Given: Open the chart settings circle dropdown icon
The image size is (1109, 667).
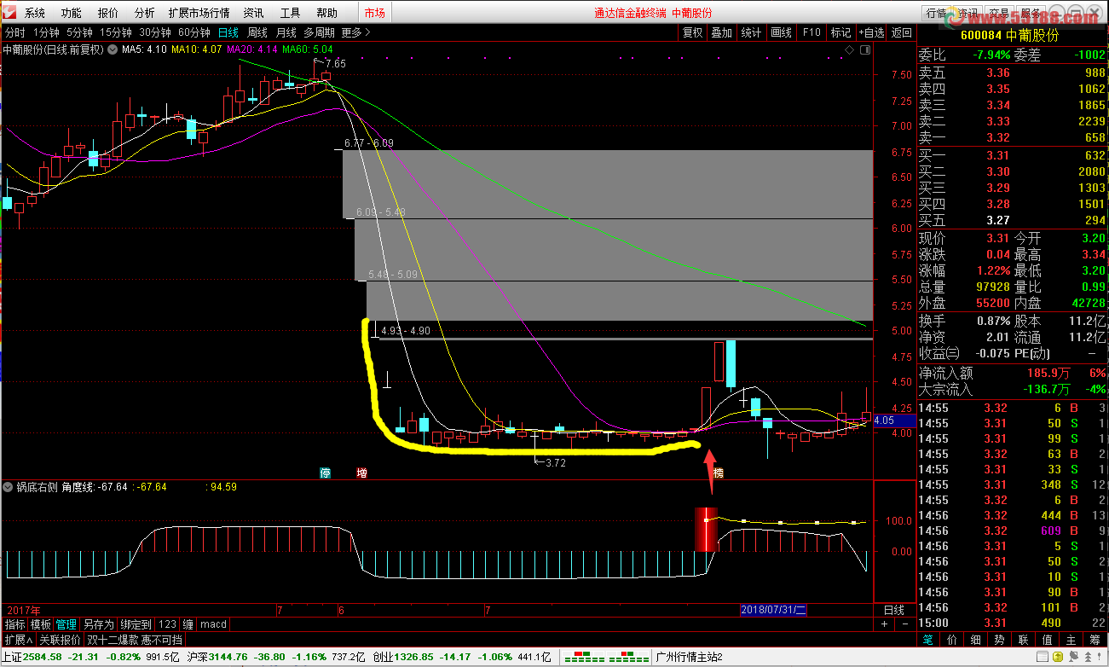Looking at the screenshot, I should [x=111, y=49].
